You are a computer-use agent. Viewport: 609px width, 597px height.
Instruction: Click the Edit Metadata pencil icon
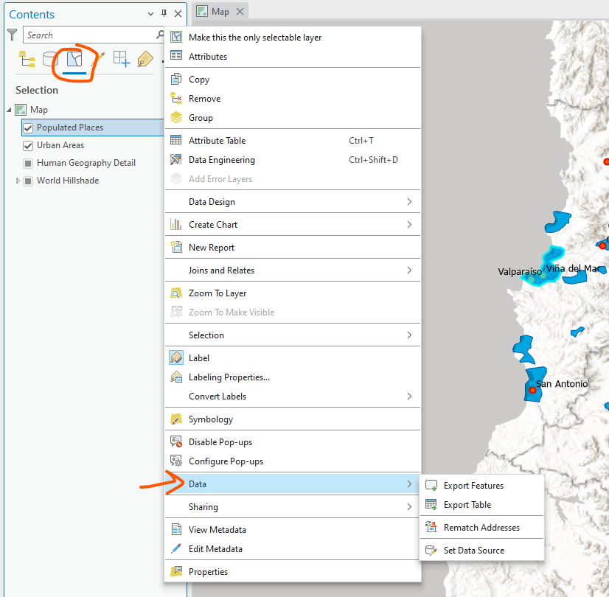coord(176,548)
